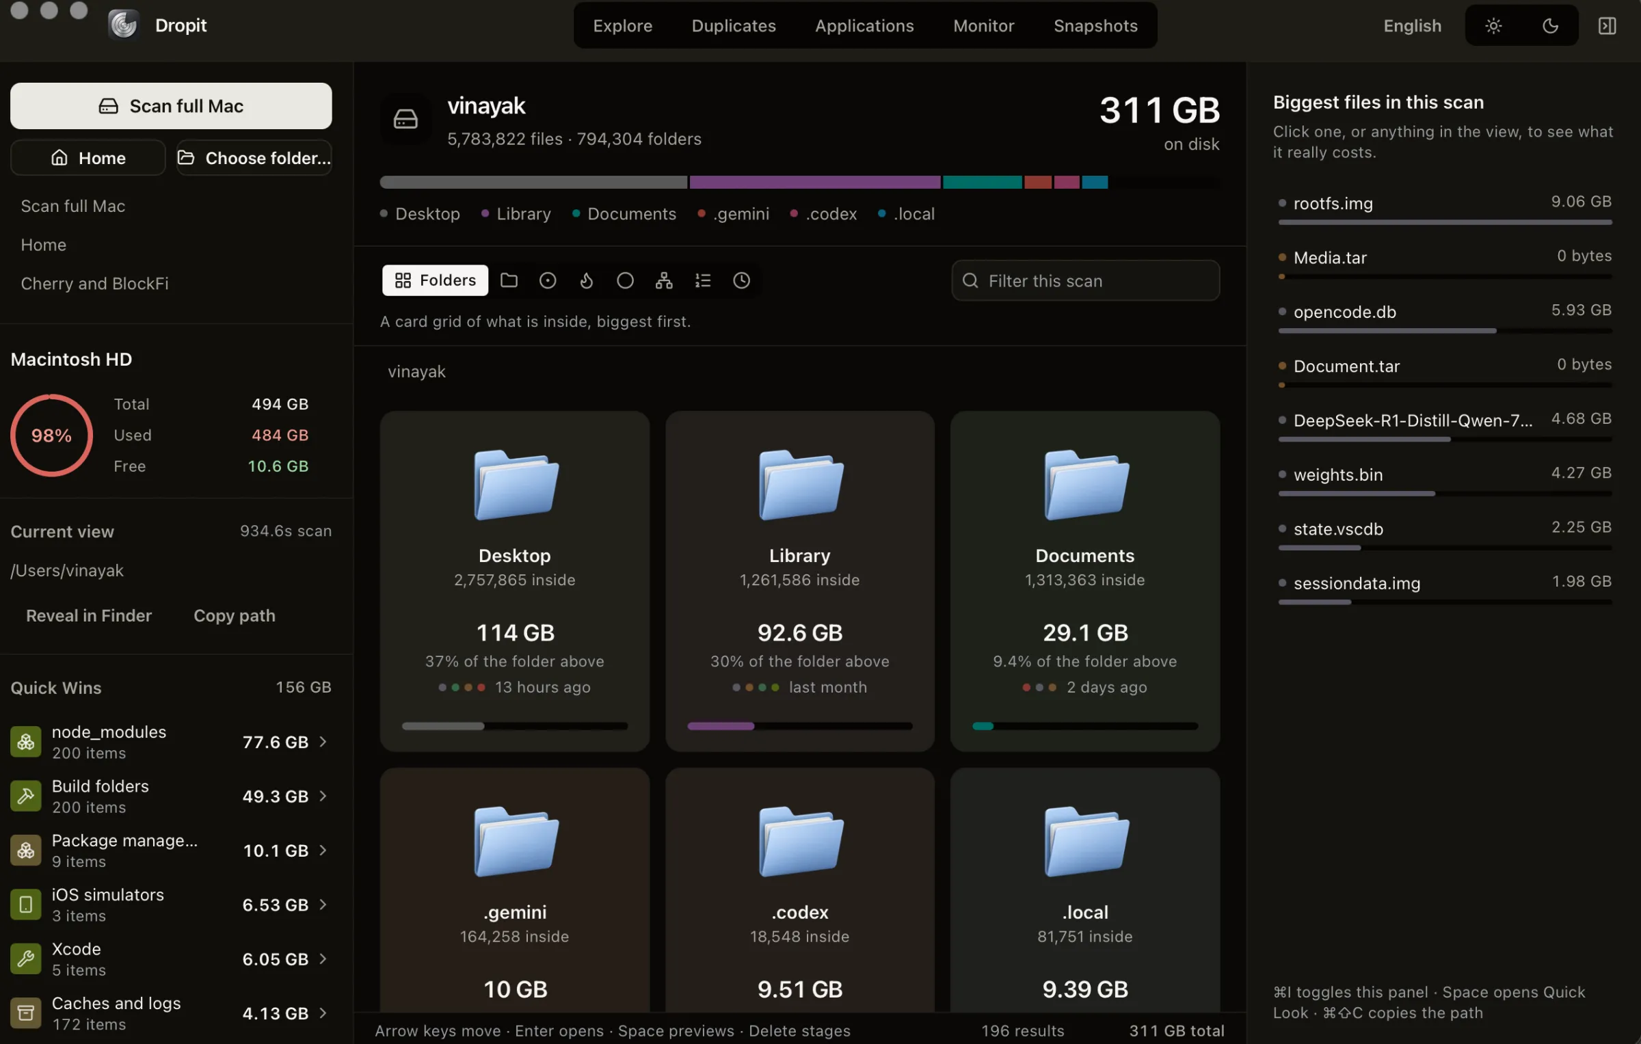Click the .codex card folder icon
The height and width of the screenshot is (1044, 1641).
[x=801, y=841]
